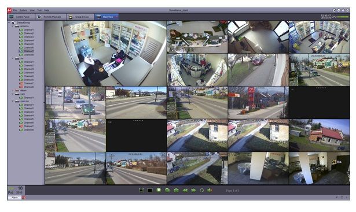Mute audio with the speaker icon

pos(210,191)
